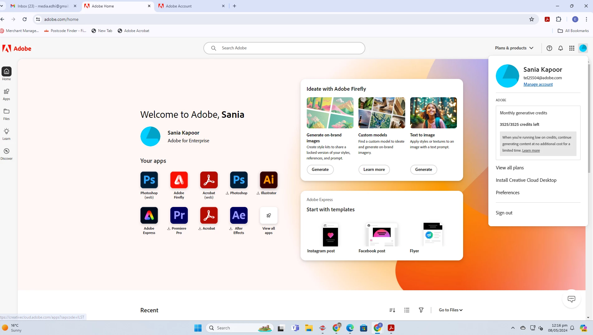The height and width of the screenshot is (335, 593).
Task: Switch to the Gmail Inbox tab
Action: 43,6
